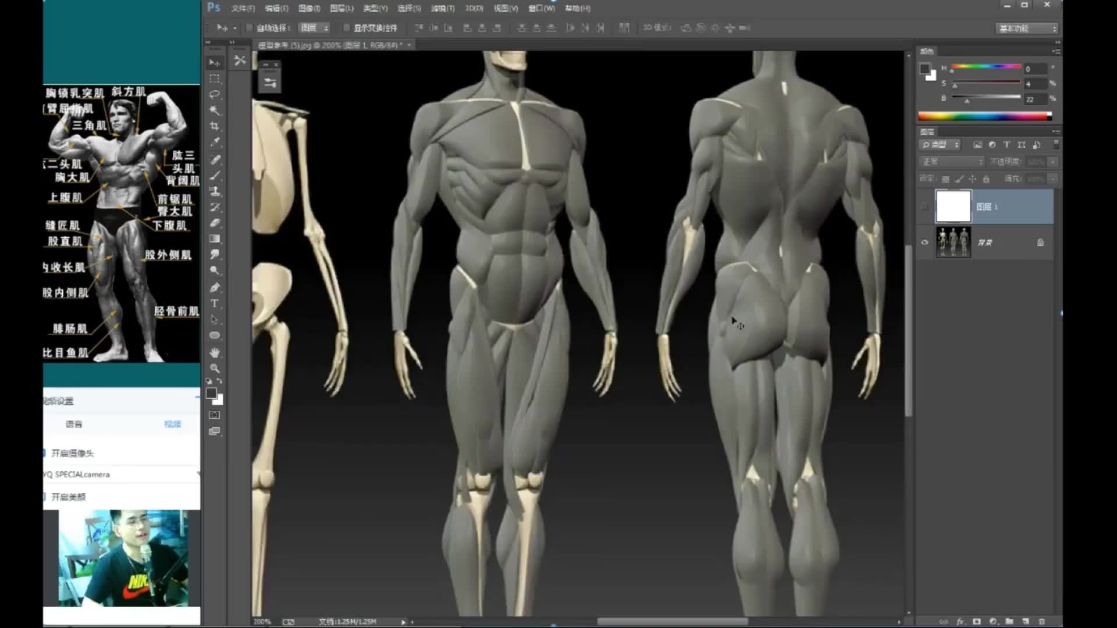Toggle beauty filter checkbox in video settings
This screenshot has height=628, width=1117.
(x=44, y=497)
